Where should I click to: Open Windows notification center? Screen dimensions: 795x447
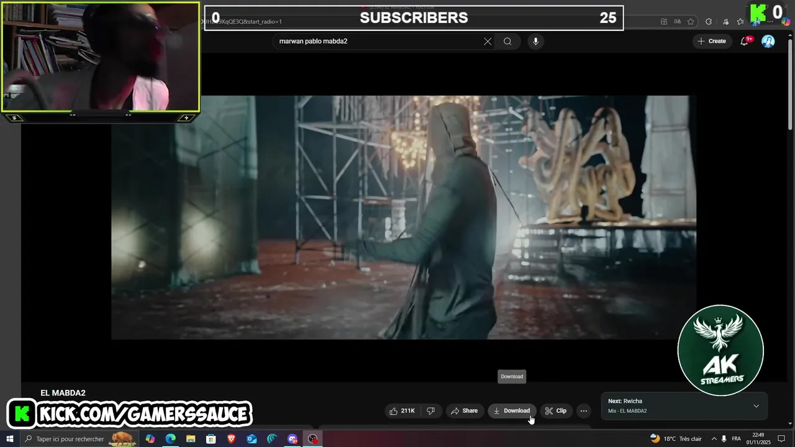781,439
